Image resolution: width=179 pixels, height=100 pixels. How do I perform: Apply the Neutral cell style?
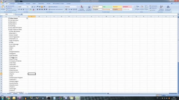(x=117, y=7)
